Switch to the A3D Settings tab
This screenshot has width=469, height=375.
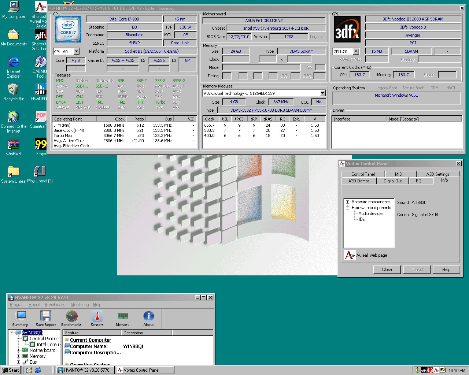(x=437, y=174)
